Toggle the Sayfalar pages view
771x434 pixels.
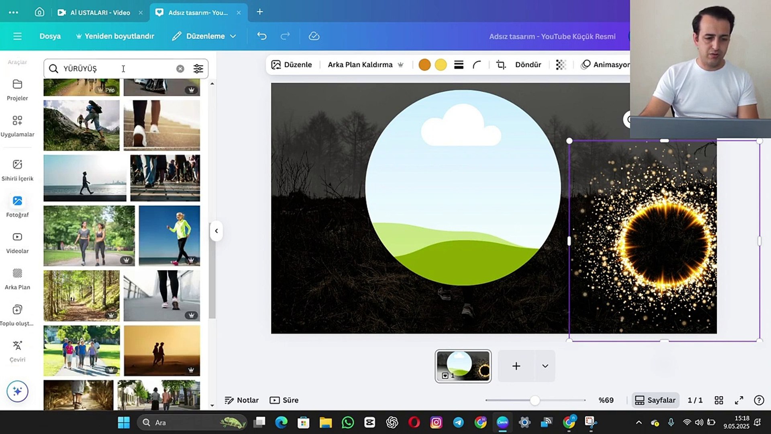coord(655,400)
